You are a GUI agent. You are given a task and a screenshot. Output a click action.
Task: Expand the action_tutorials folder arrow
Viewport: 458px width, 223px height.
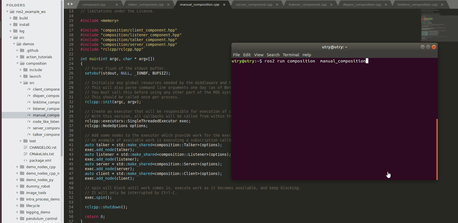click(x=17, y=57)
